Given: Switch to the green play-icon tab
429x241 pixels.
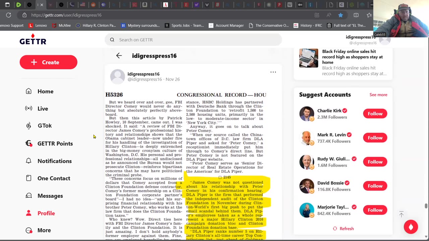Looking at the screenshot, I should [x=19, y=5].
